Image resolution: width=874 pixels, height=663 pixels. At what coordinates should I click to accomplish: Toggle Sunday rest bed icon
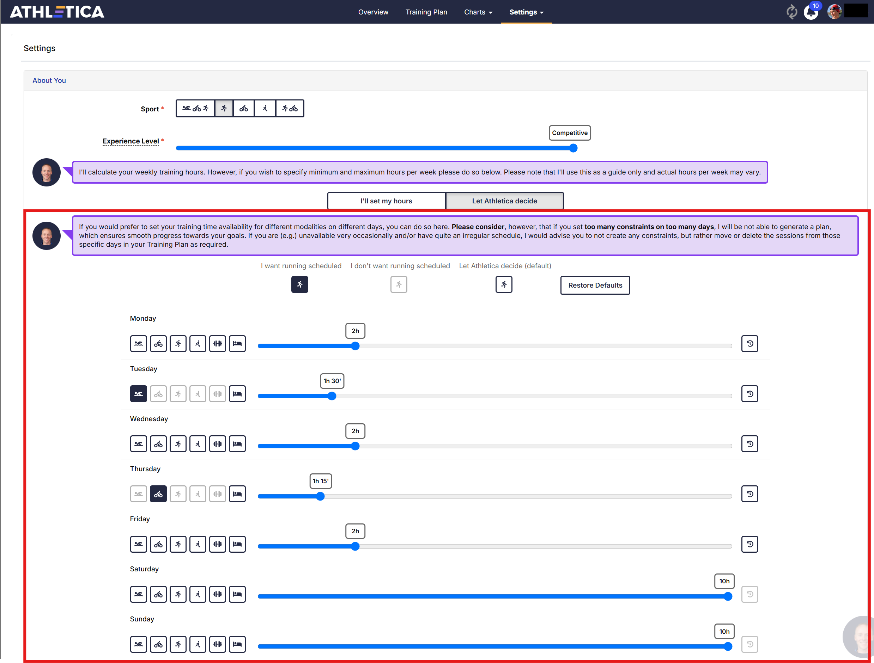237,644
